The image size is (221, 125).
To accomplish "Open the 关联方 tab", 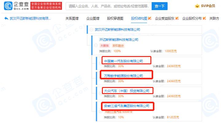I will pos(214,18).
